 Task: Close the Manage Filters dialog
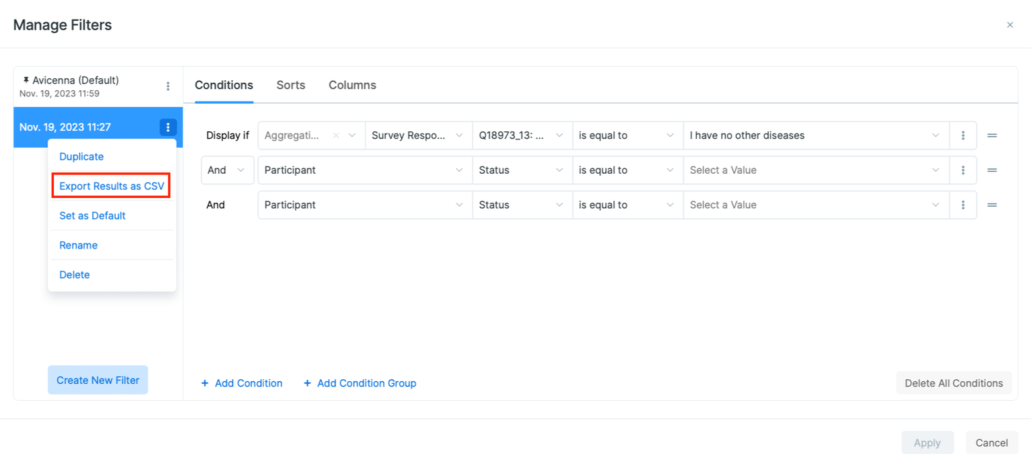[1010, 24]
